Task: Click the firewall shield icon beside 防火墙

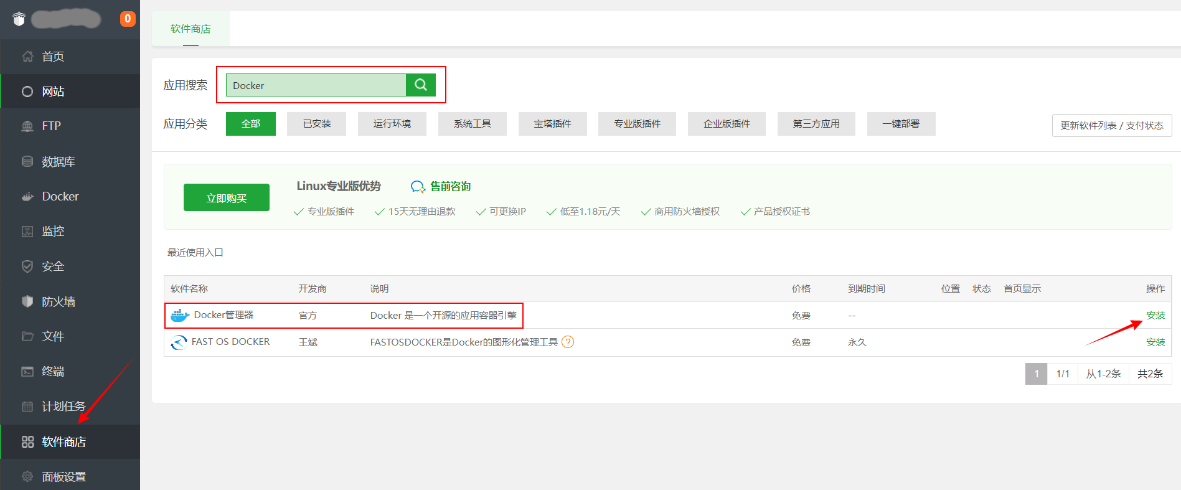Action: click(27, 301)
